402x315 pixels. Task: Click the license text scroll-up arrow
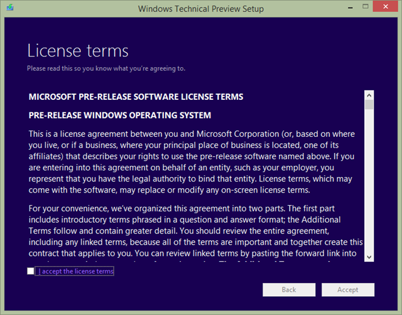coord(369,95)
